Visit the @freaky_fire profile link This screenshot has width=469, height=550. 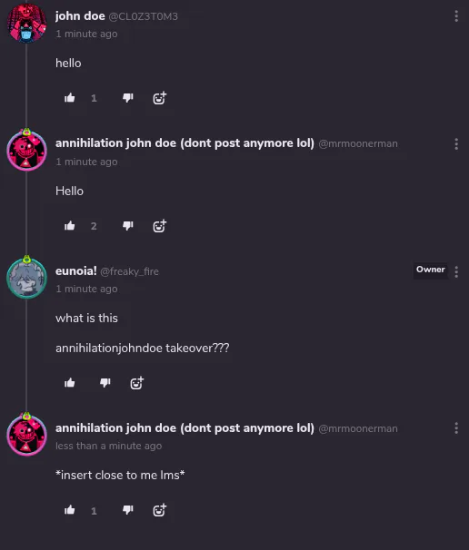click(x=129, y=271)
